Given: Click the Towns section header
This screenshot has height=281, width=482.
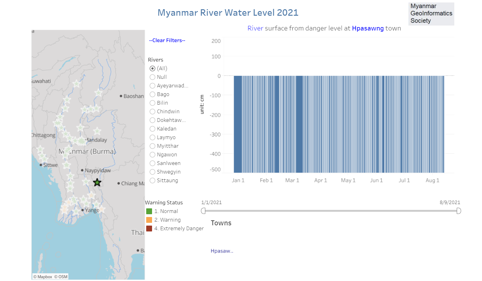Looking at the screenshot, I should tap(221, 223).
